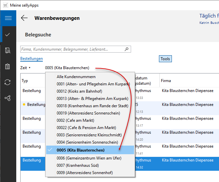Go back with the arrow icon
Screen dimensions: 219x182
[24, 18]
